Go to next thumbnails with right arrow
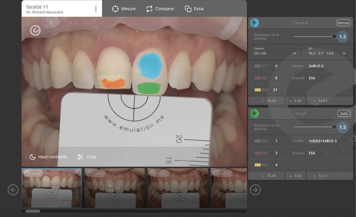 point(255,190)
